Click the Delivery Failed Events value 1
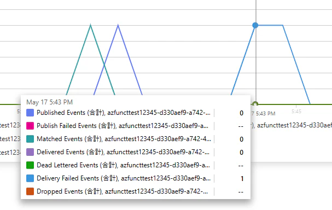Viewport: 332px width, 210px height. (x=242, y=179)
